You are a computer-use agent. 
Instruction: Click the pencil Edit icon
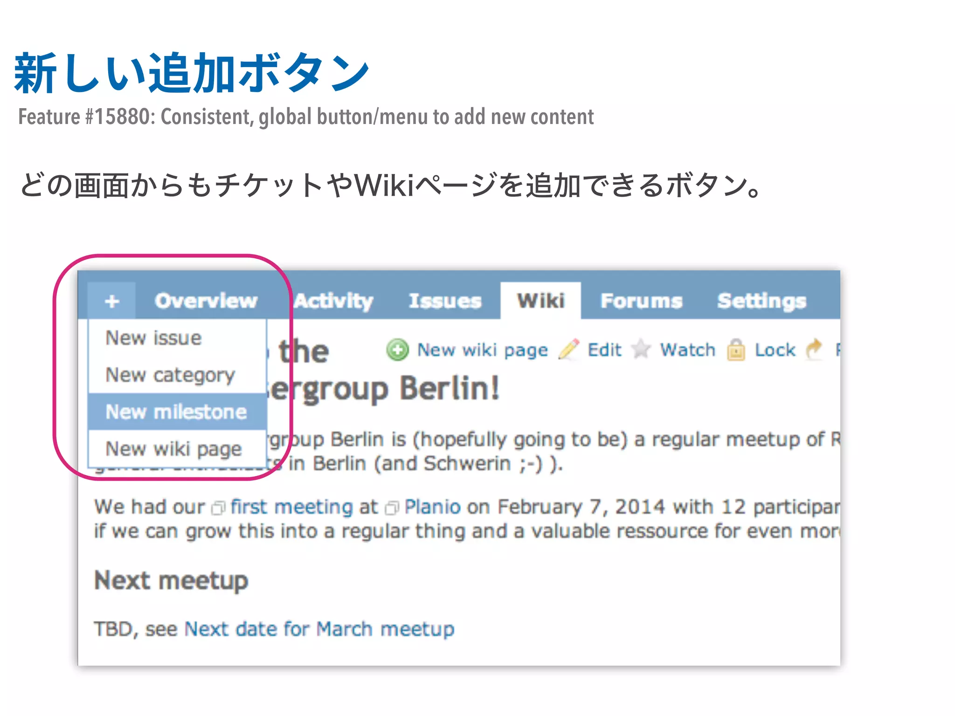tap(569, 350)
